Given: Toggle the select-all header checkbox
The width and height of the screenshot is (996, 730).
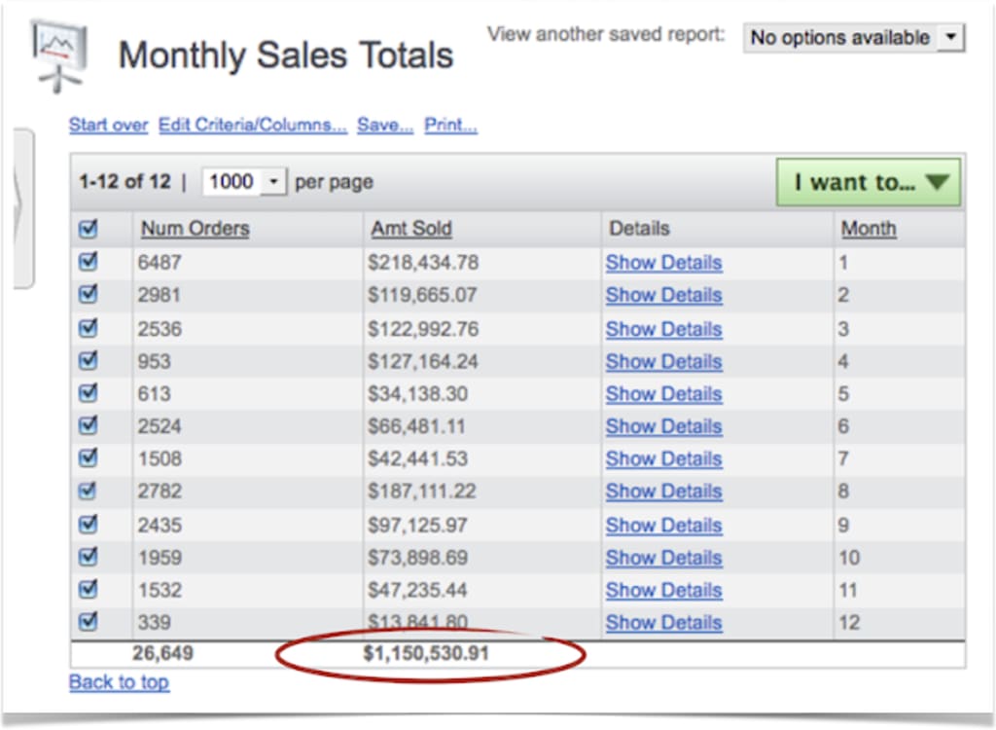Looking at the screenshot, I should click(88, 229).
